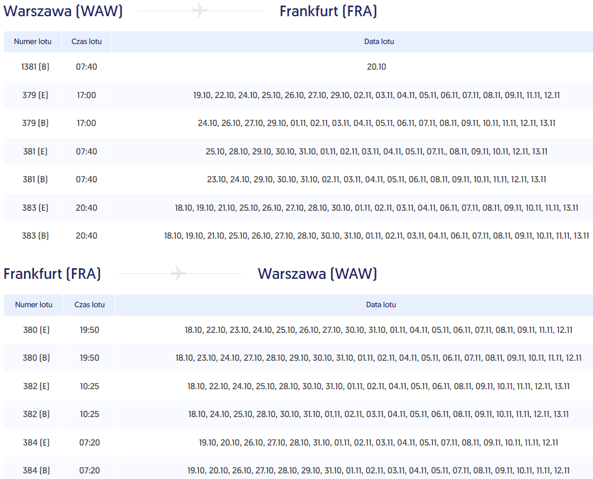This screenshot has height=479, width=593.
Task: Click the 20:40 time of flight 383 (B)
Action: (x=86, y=236)
